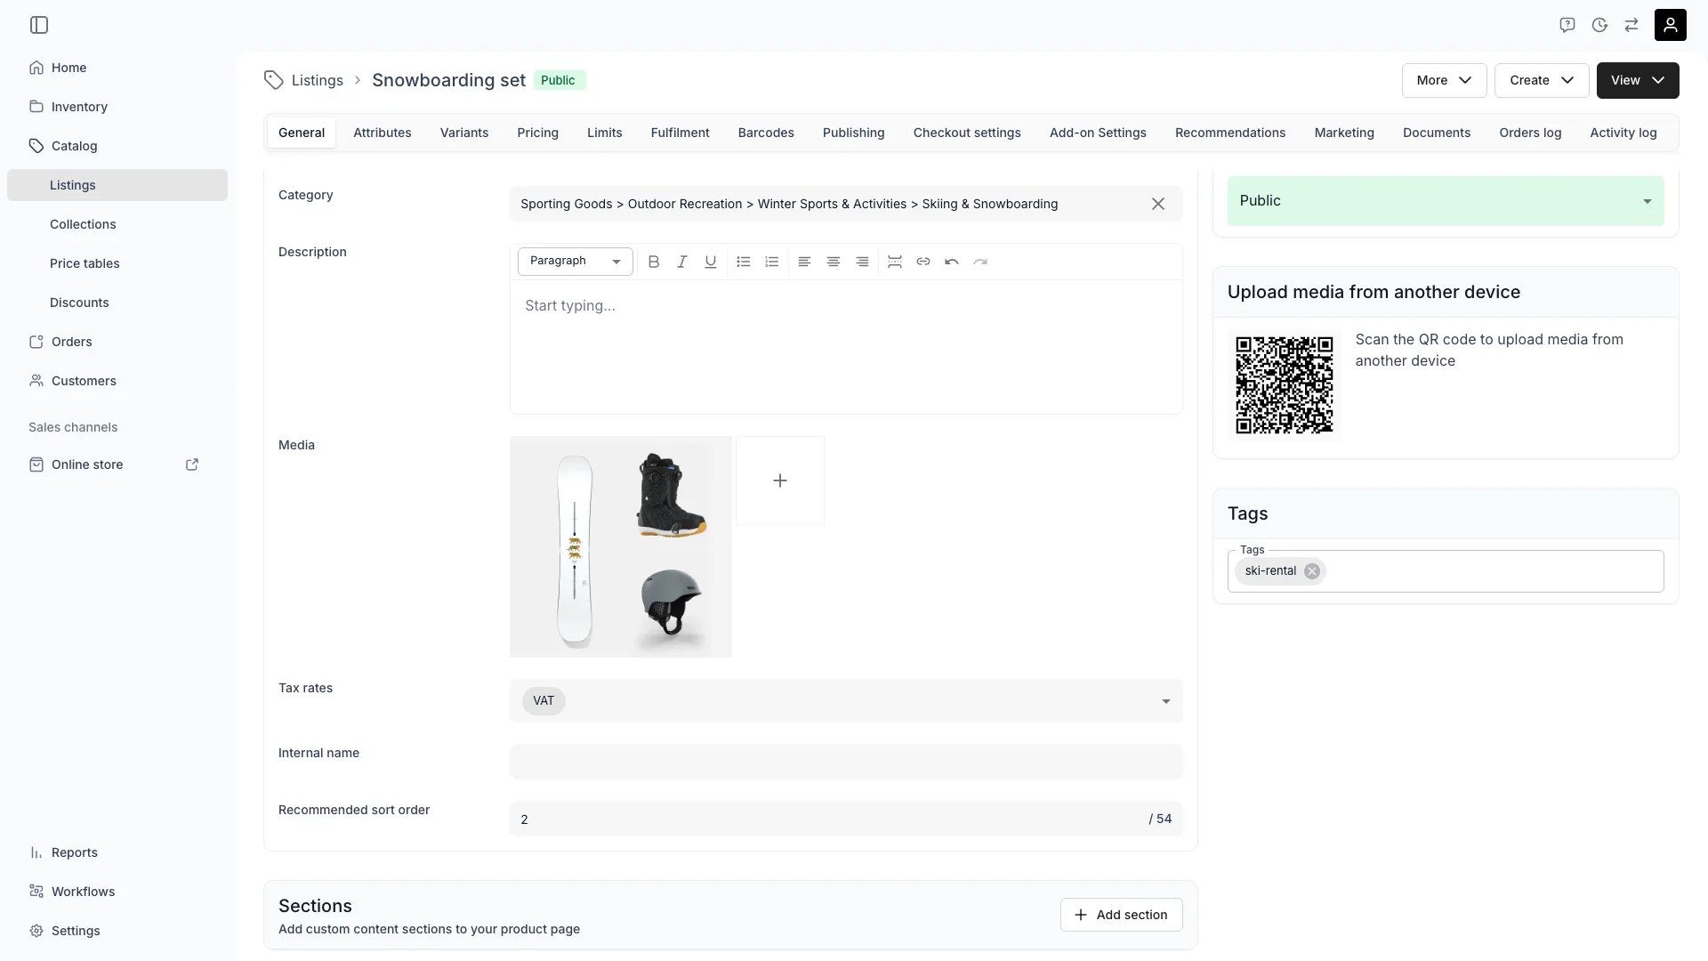This screenshot has width=1708, height=961.
Task: Focus the Internal name field
Action: [x=846, y=762]
